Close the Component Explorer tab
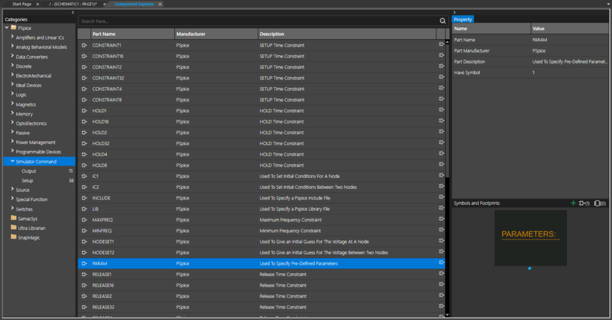Viewport: 612px width, 320px height. [160, 4]
